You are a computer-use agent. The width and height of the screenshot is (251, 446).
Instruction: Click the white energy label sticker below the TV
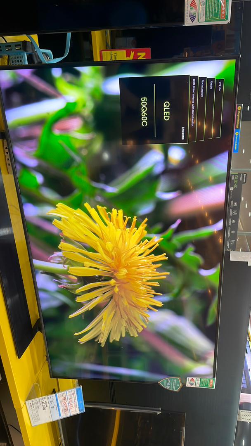click(201, 383)
